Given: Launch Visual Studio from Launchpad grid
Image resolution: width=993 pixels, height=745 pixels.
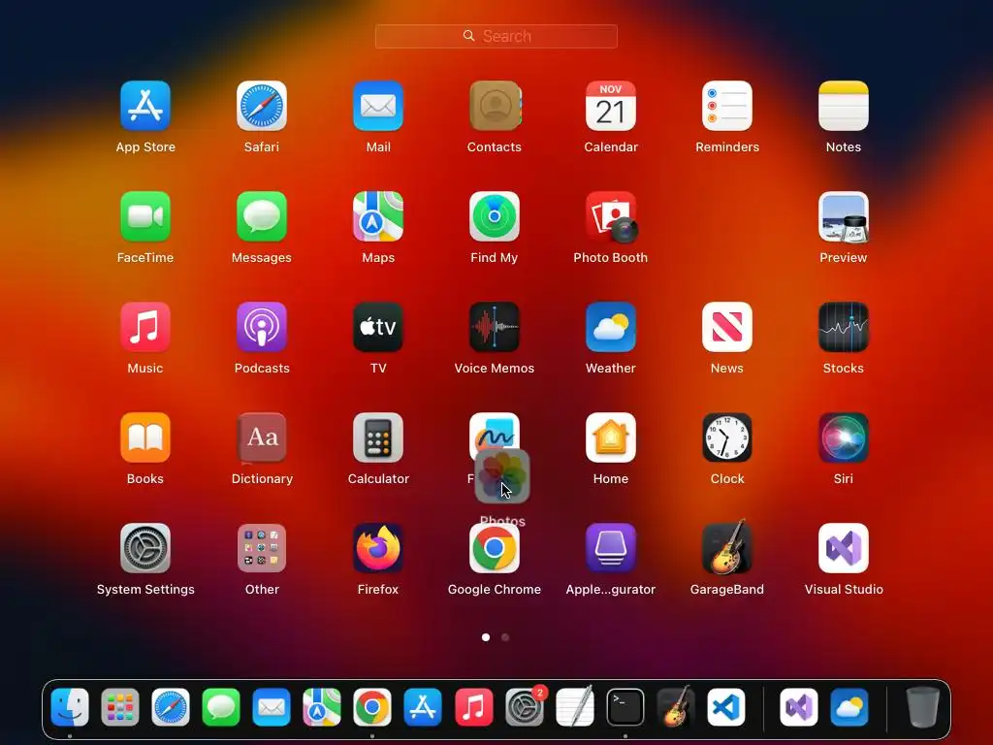Looking at the screenshot, I should [x=844, y=548].
